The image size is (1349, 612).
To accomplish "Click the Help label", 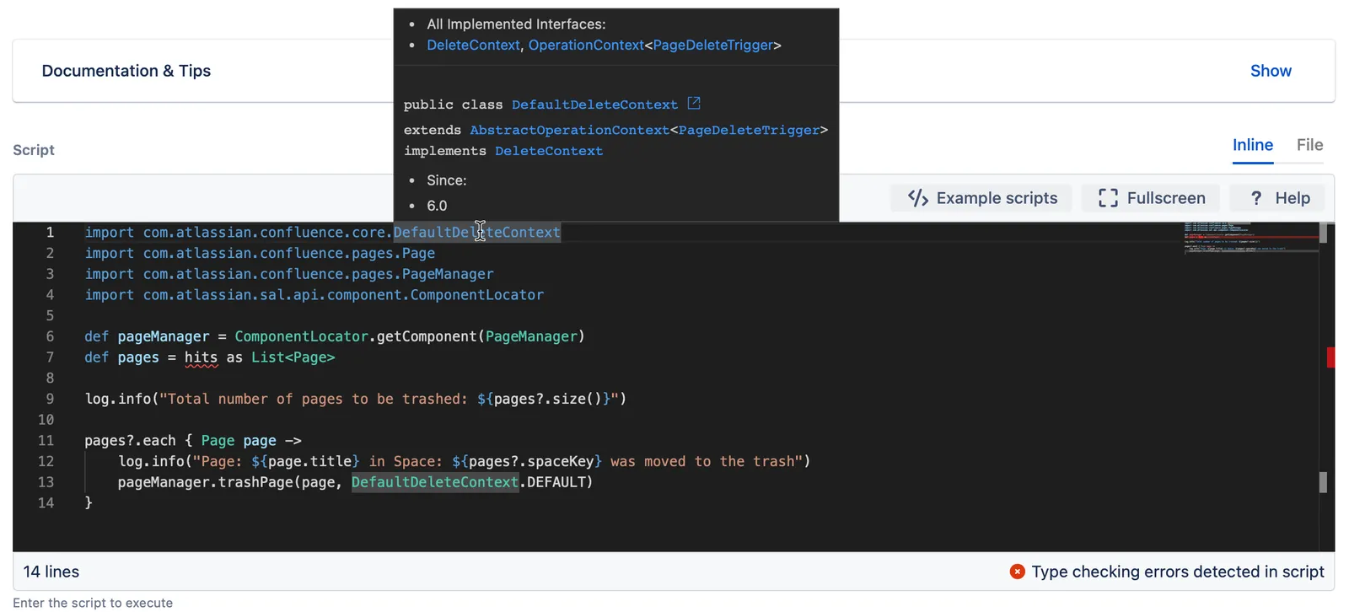I will pos(1293,198).
